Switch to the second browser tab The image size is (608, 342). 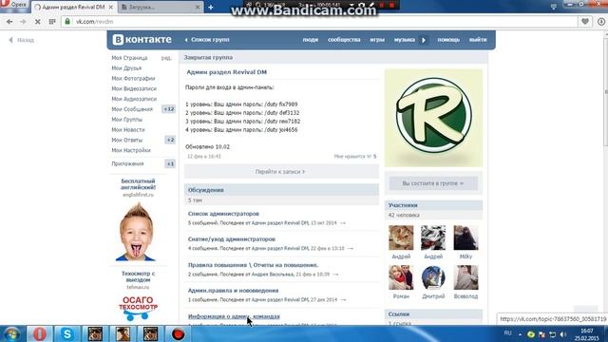tap(161, 7)
